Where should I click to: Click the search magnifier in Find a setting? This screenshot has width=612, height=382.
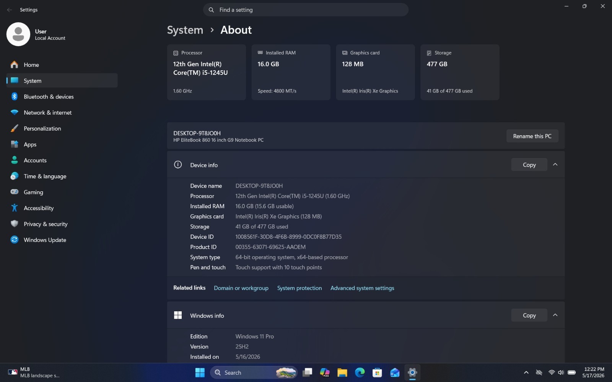point(211,10)
